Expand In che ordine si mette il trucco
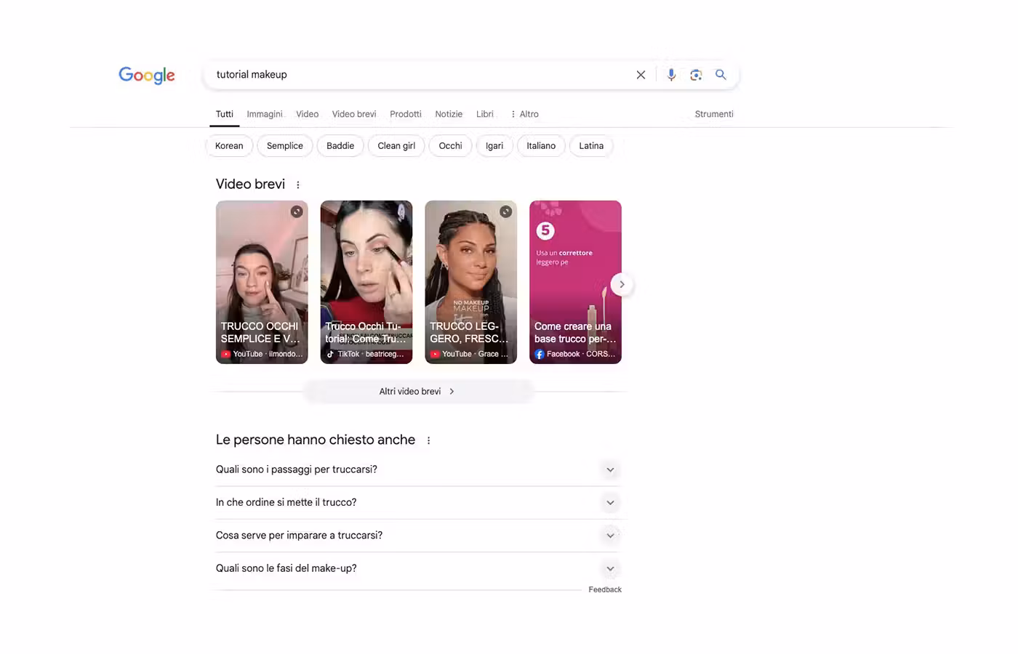 [x=418, y=503]
